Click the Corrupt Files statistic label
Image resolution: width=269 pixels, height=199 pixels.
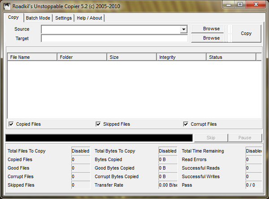tap(21, 177)
